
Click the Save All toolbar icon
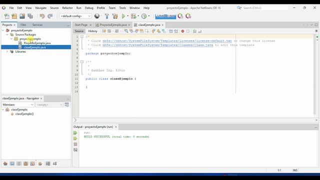pyautogui.click(x=30, y=16)
